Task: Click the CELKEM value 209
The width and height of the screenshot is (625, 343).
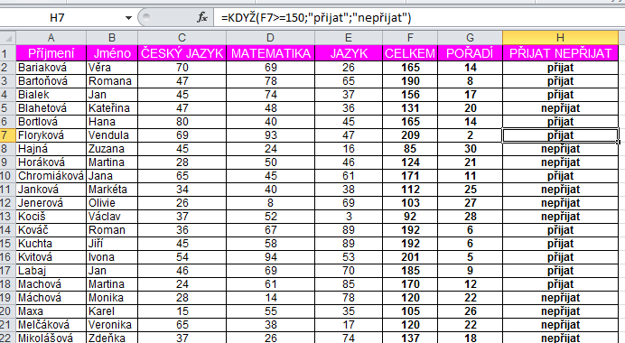Action: click(x=410, y=135)
